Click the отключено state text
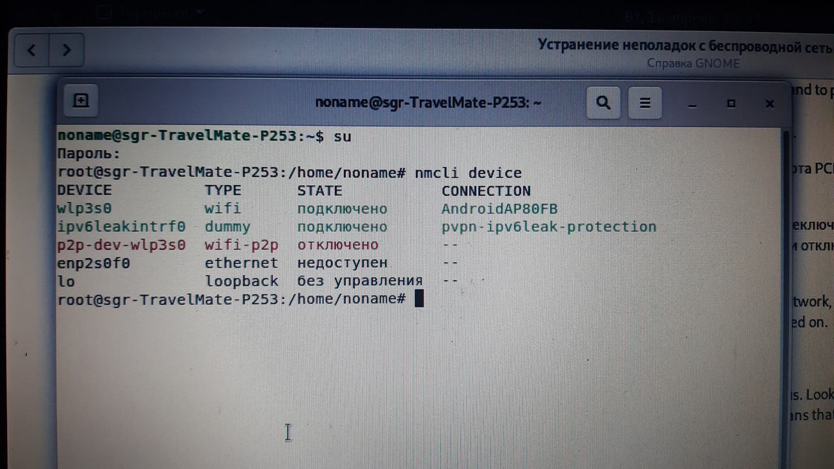This screenshot has width=834, height=469. pos(338,245)
